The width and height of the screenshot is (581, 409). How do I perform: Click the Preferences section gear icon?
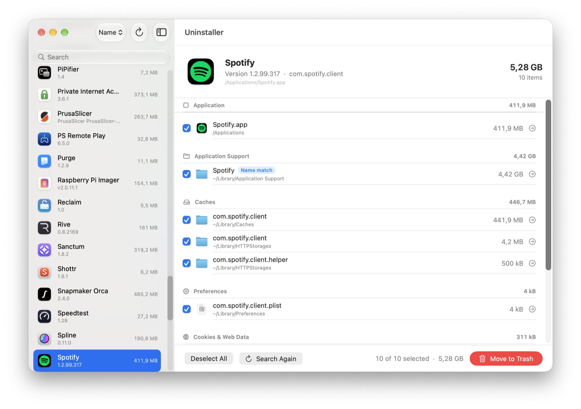click(186, 291)
